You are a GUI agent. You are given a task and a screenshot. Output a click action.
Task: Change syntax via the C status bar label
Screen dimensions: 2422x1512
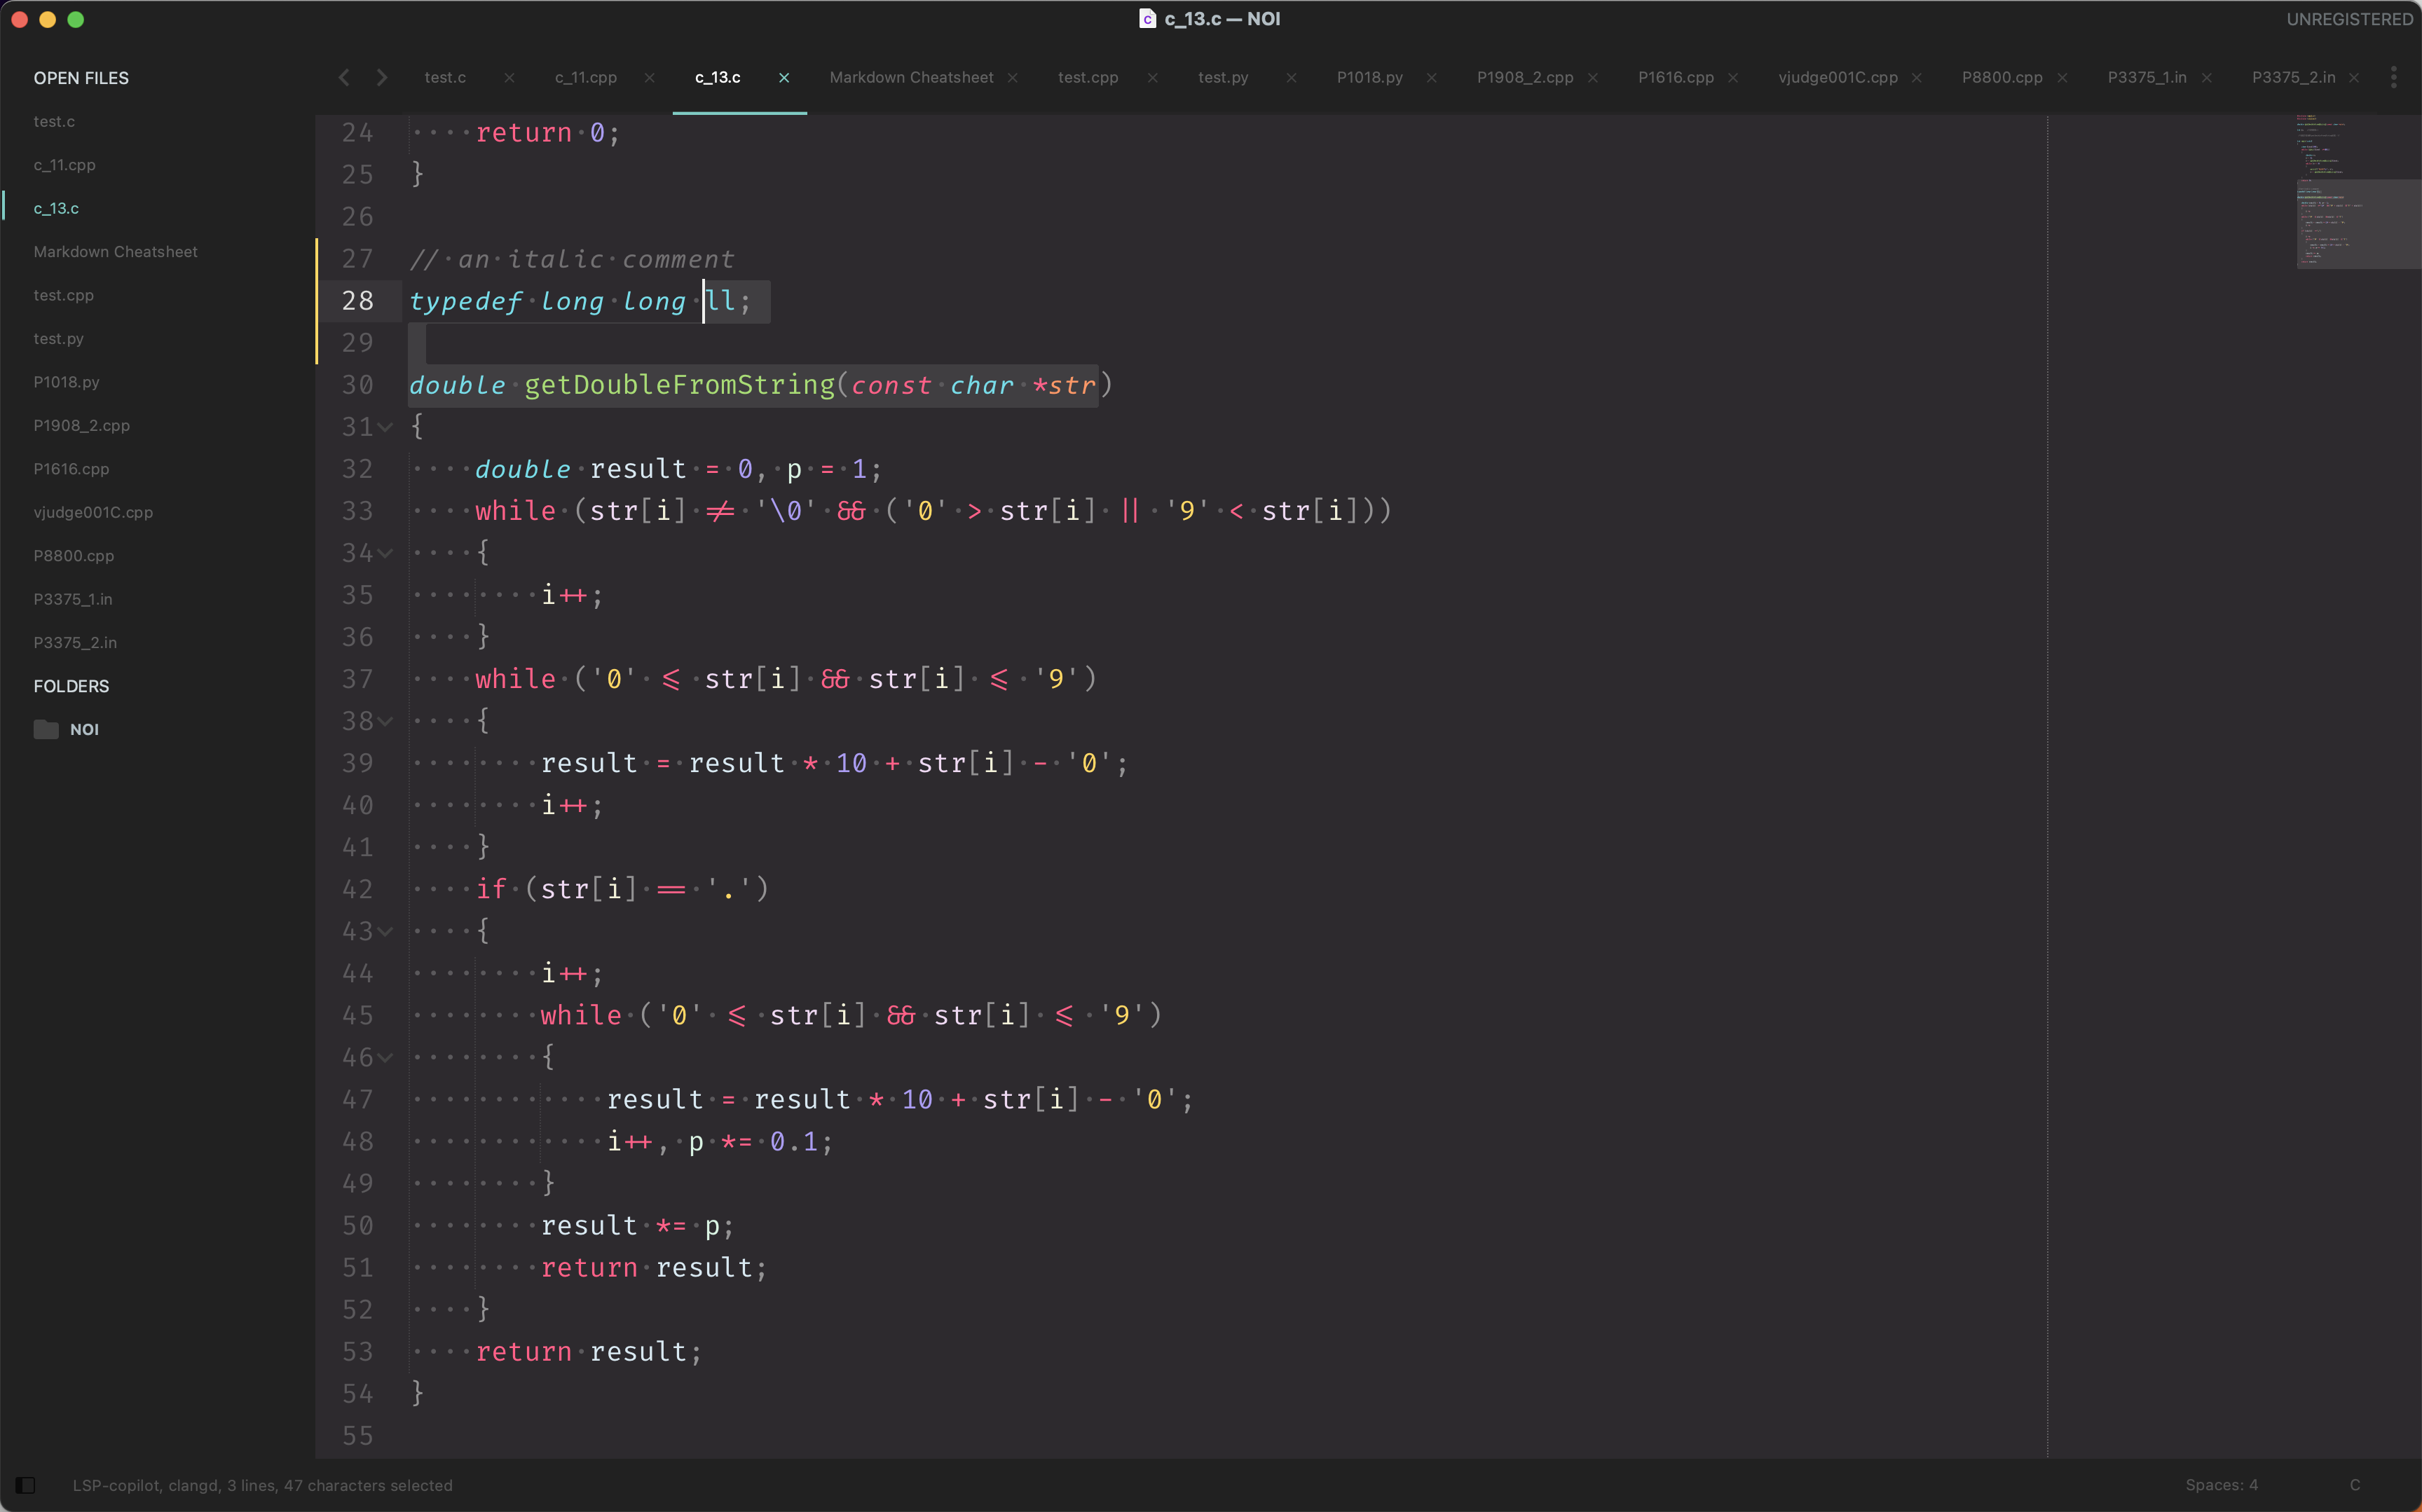(2355, 1485)
